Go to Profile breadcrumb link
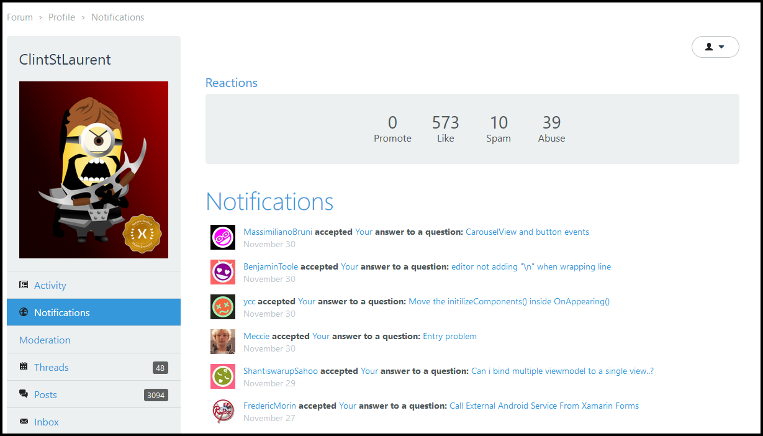763x436 pixels. point(62,17)
